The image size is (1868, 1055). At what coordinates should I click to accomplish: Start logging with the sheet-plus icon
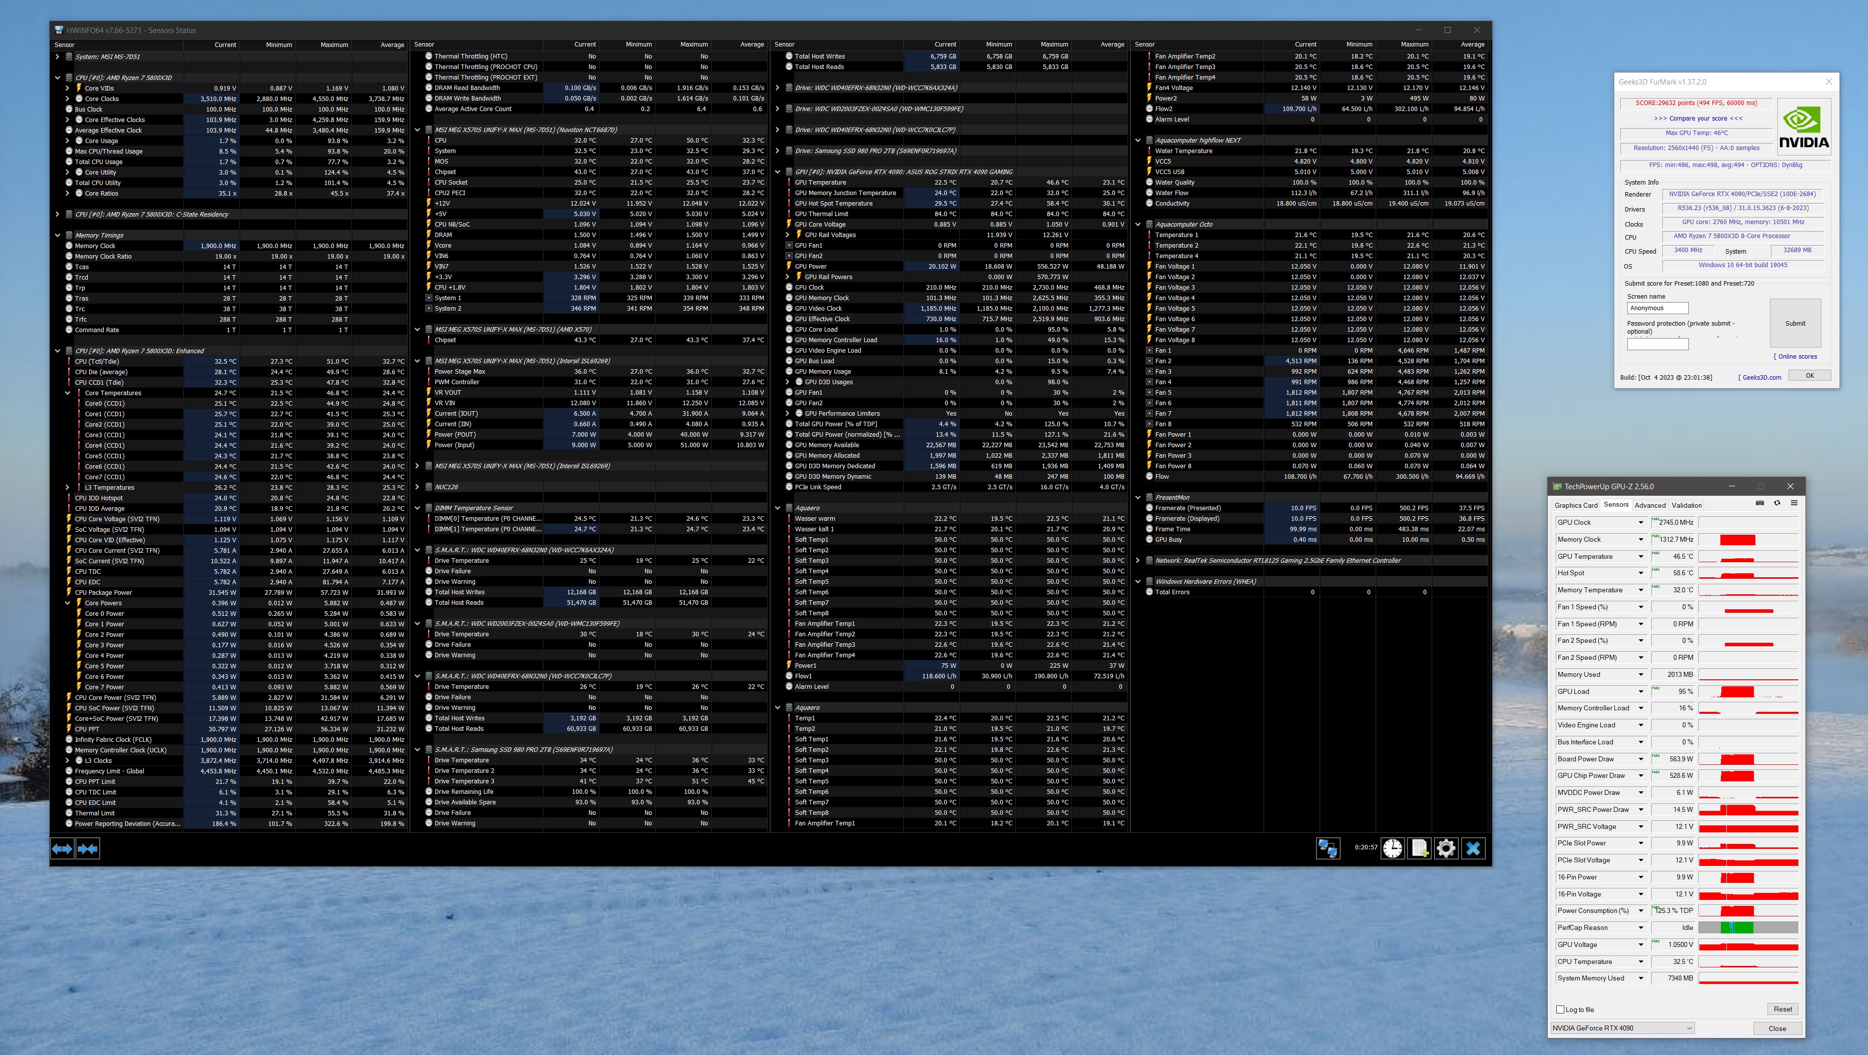tap(1419, 848)
